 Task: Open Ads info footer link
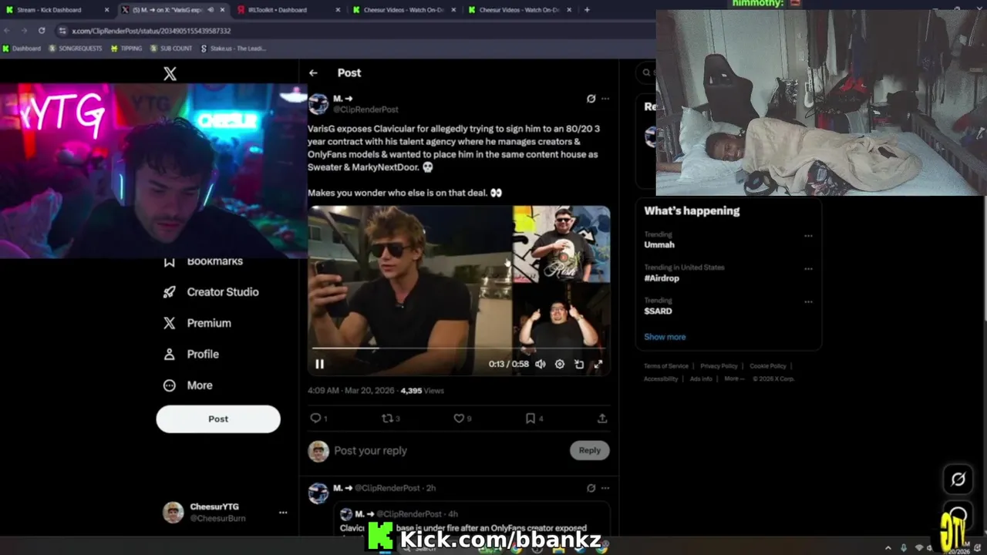[x=701, y=378]
